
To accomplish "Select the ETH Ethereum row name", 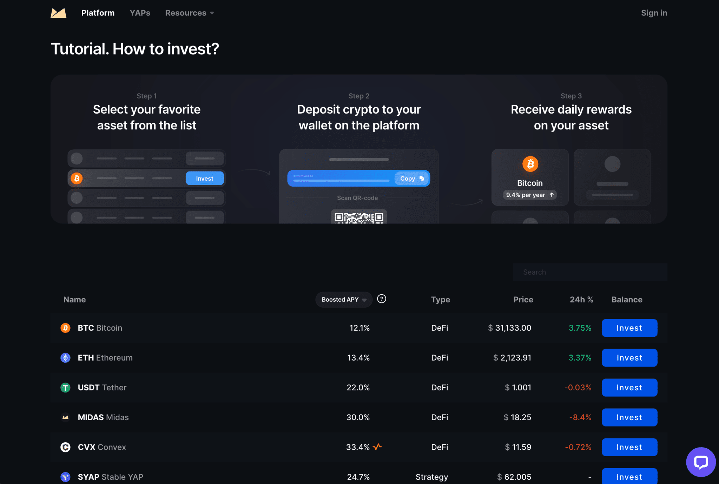I will tap(105, 358).
